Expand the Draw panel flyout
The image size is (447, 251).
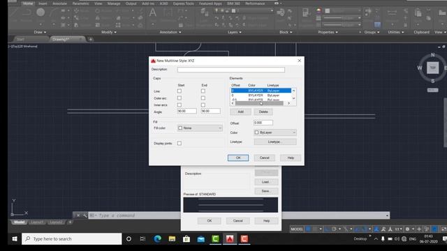click(40, 32)
